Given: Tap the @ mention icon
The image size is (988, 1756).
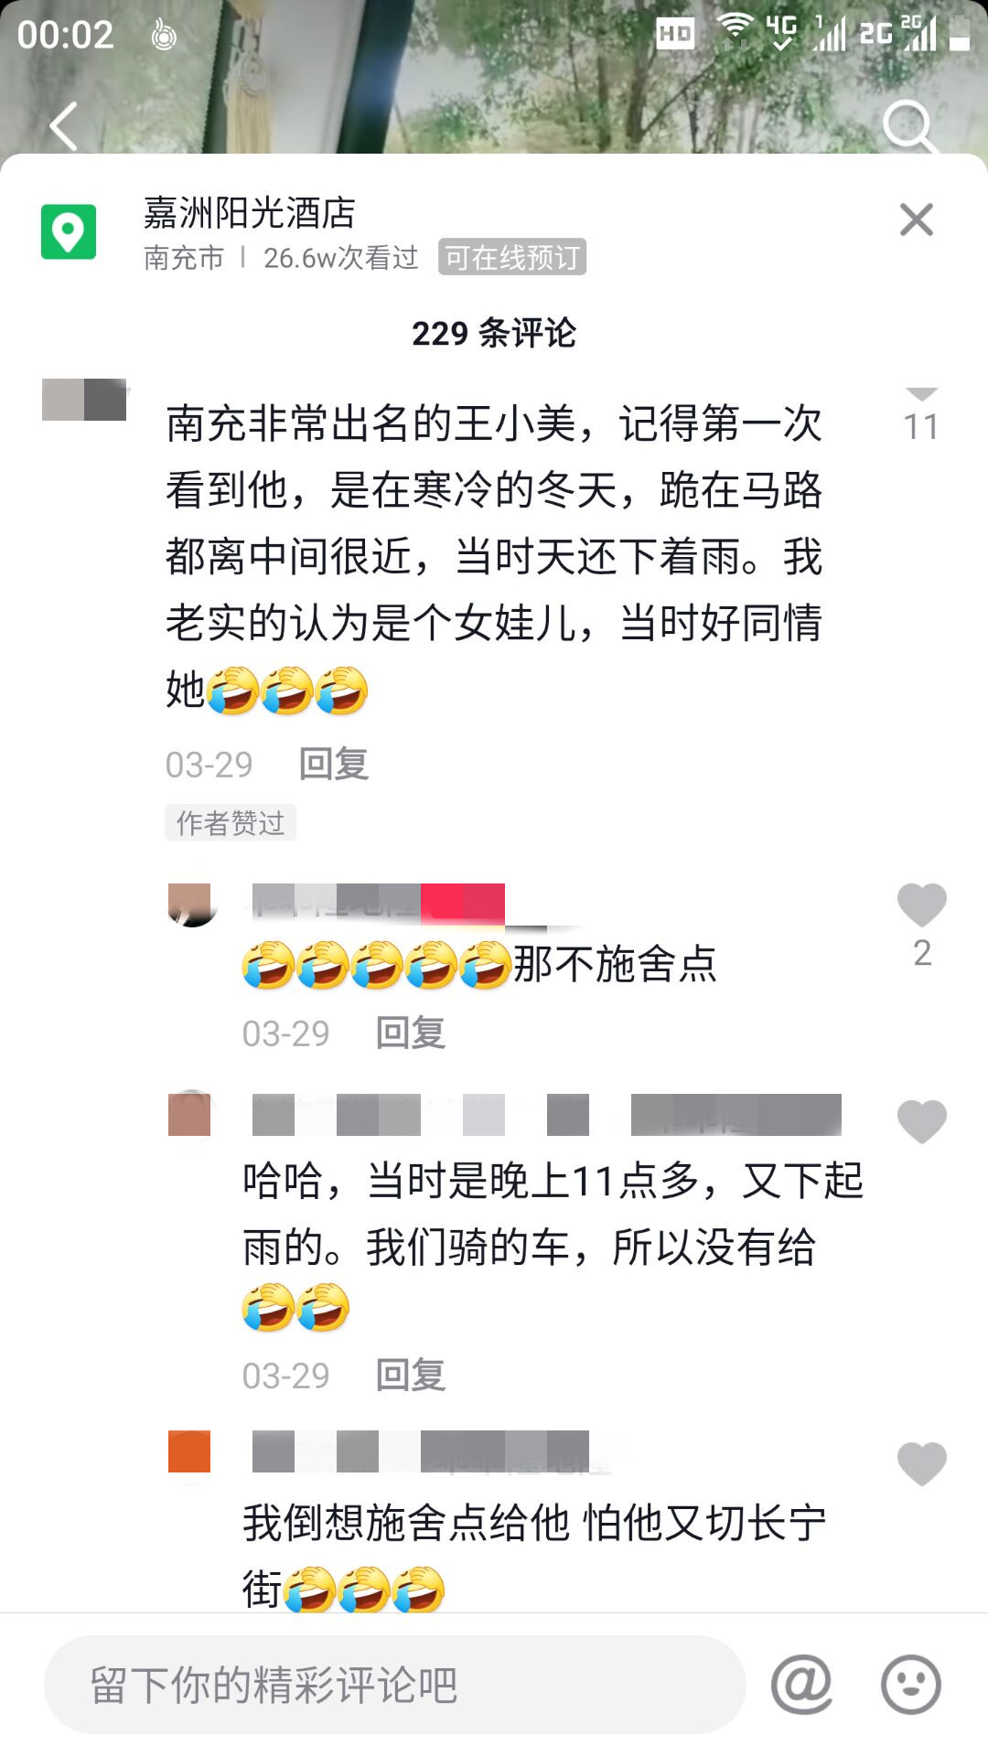Looking at the screenshot, I should 801,1684.
